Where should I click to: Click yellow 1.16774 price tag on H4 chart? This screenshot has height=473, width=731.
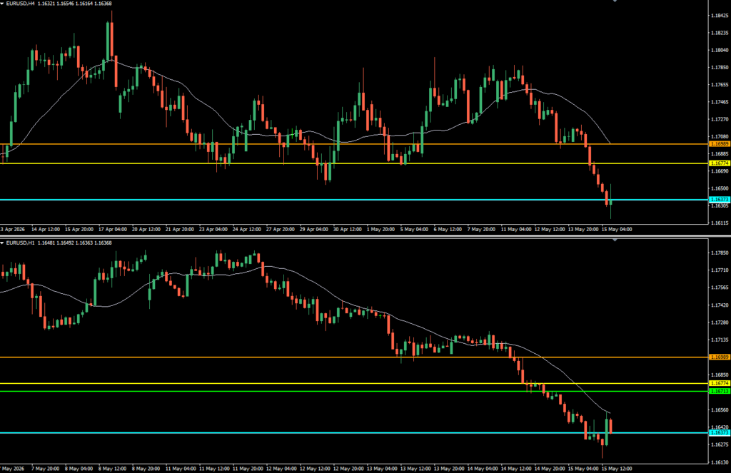720,163
